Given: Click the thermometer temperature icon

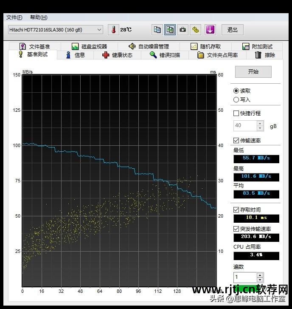Looking at the screenshot, I should [x=113, y=30].
